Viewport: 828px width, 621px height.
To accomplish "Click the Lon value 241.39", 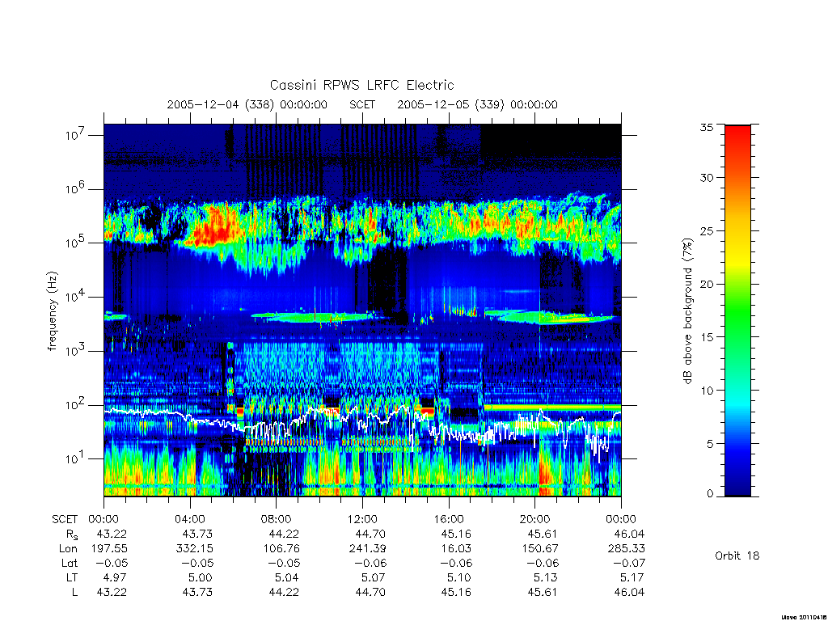I will 368,549.
